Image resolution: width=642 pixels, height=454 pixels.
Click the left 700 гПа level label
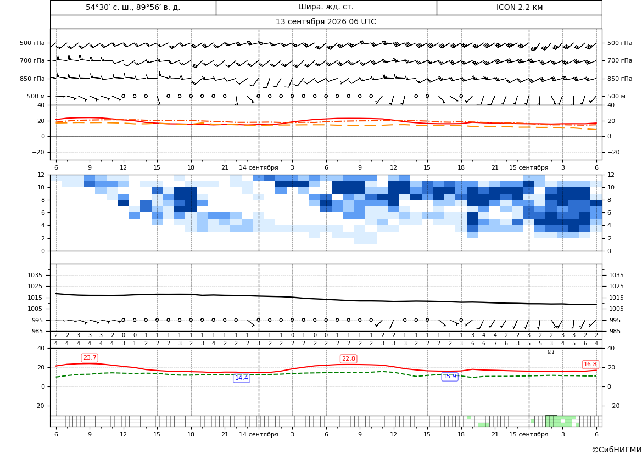point(32,60)
